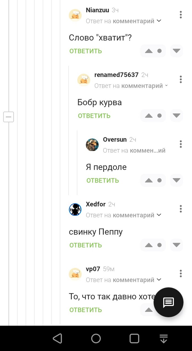Screen dimensions: 192x351
Task: Tap the Android recent apps square button
Action: point(134,338)
